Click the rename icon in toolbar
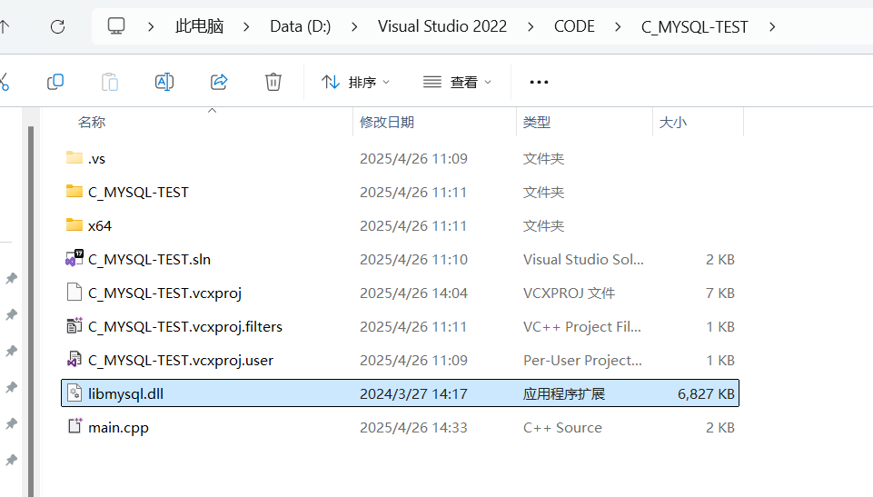Image resolution: width=873 pixels, height=497 pixels. point(164,82)
